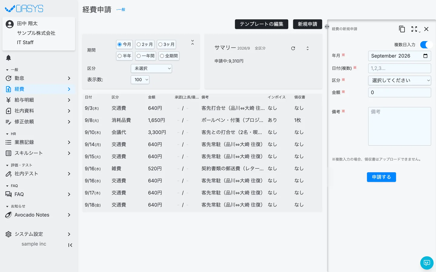Click the 給与明細 yen icon

pos(8,100)
